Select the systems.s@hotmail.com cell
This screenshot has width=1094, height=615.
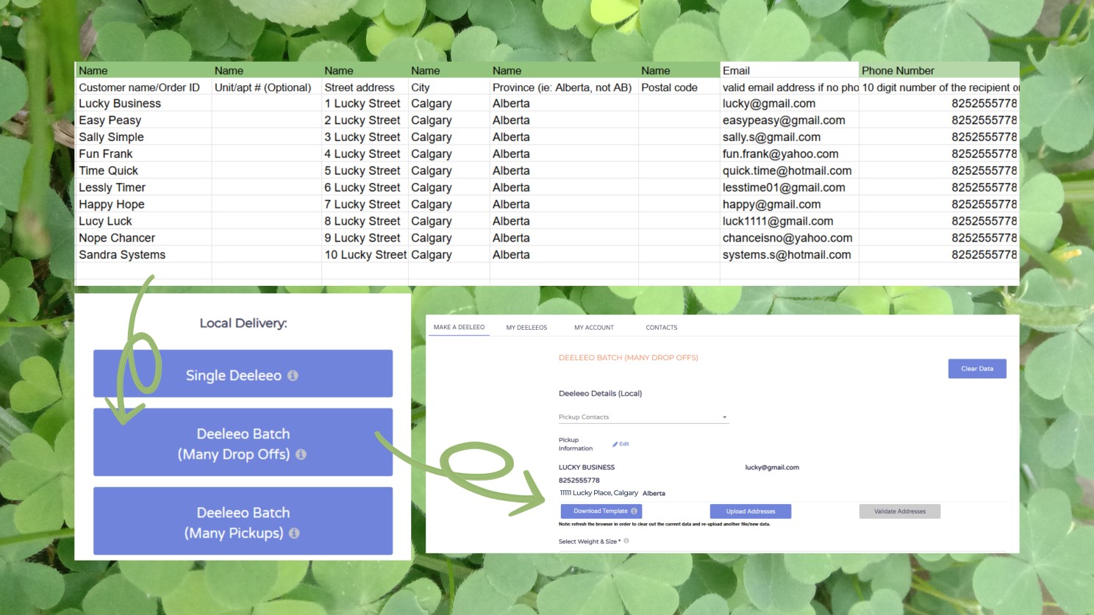pos(789,255)
